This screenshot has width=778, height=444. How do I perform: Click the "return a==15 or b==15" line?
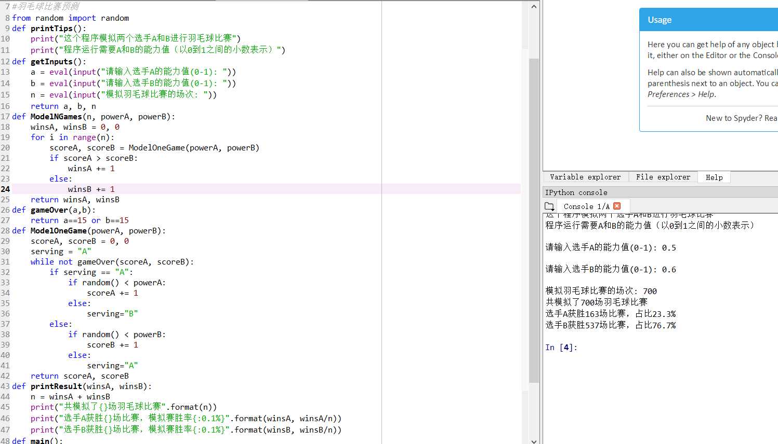point(80,220)
